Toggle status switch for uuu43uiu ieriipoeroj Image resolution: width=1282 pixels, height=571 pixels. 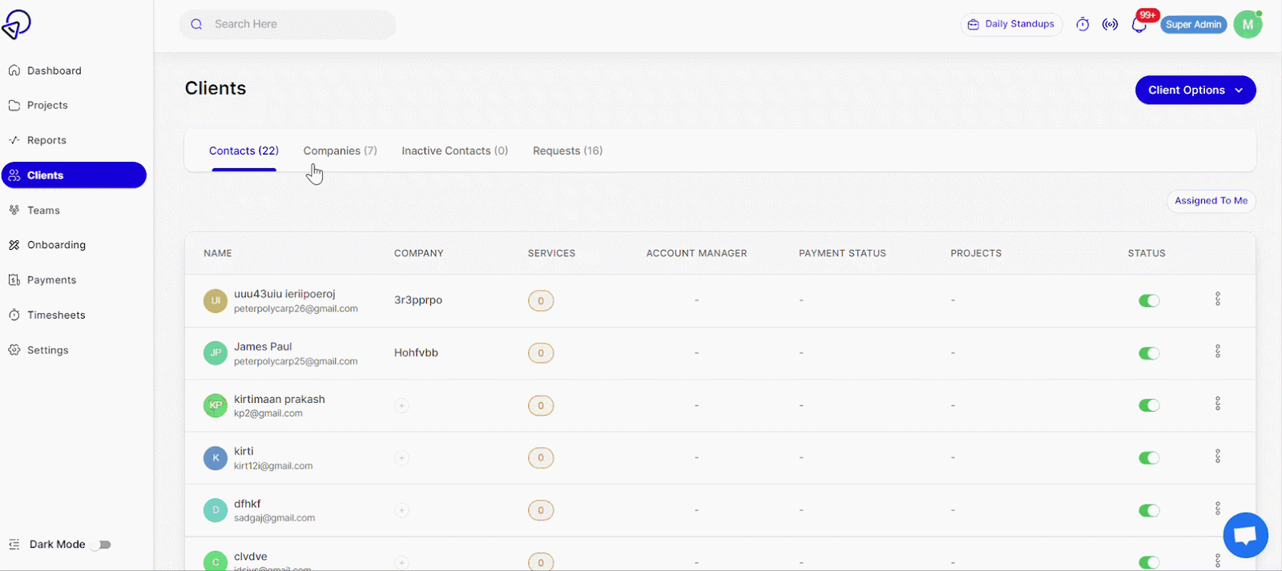click(x=1149, y=301)
